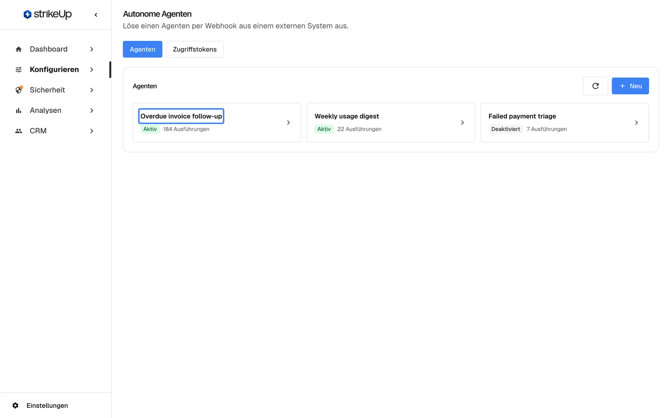Open the Konfigurieren menu item
The image size is (670, 418).
[55, 69]
